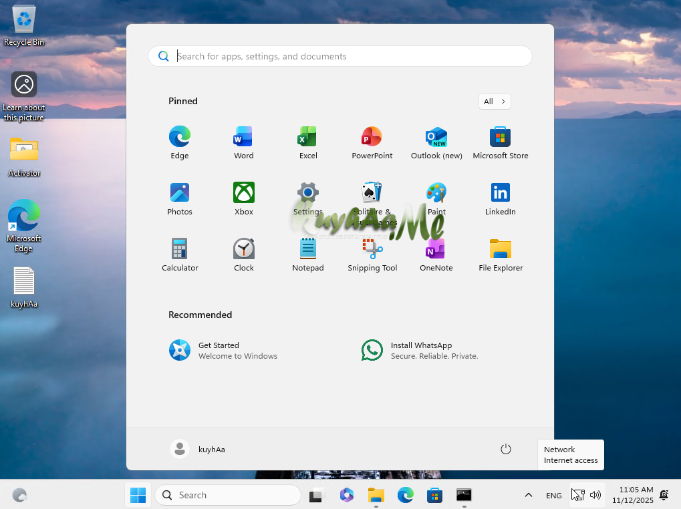
Task: Launch OneNote app
Action: pyautogui.click(x=436, y=254)
